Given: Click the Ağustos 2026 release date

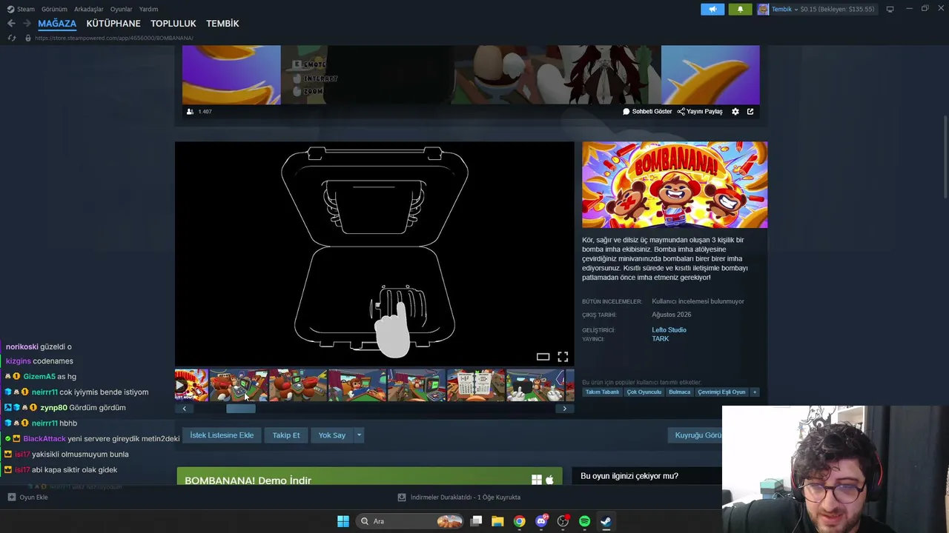Looking at the screenshot, I should (x=672, y=315).
